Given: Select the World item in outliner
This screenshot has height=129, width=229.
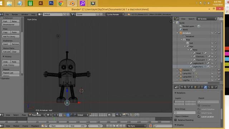Looking at the screenshot, I should pos(185,29).
